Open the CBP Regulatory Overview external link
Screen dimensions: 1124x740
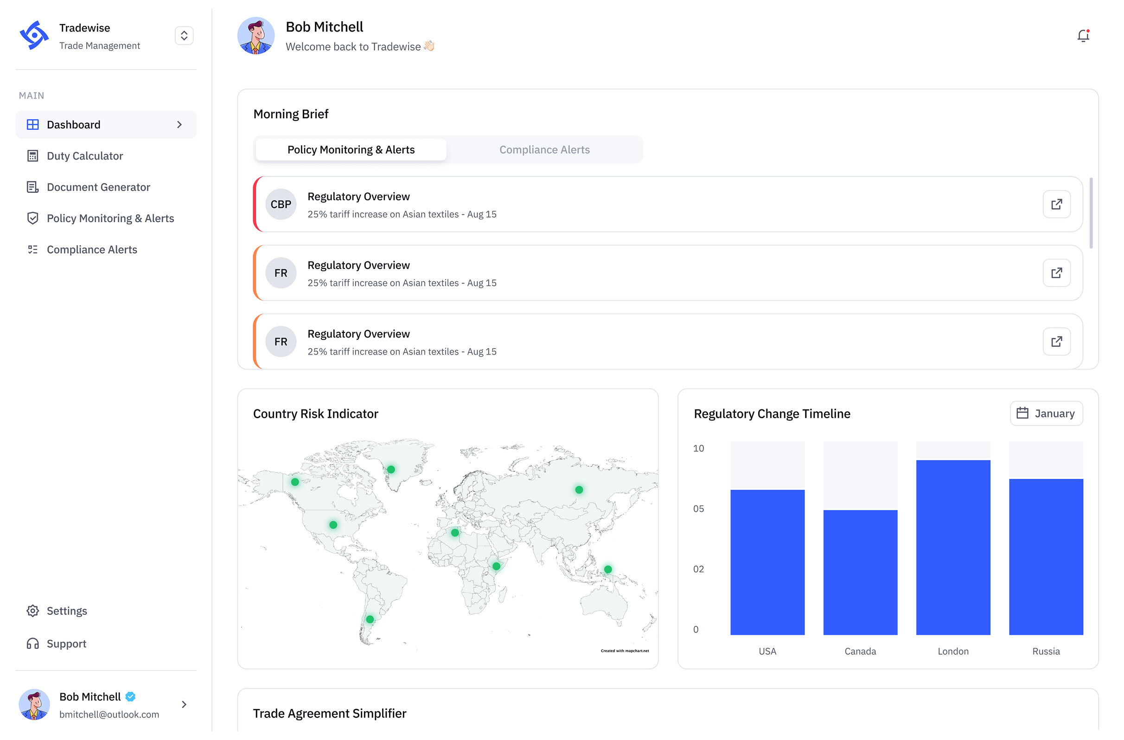pyautogui.click(x=1056, y=204)
